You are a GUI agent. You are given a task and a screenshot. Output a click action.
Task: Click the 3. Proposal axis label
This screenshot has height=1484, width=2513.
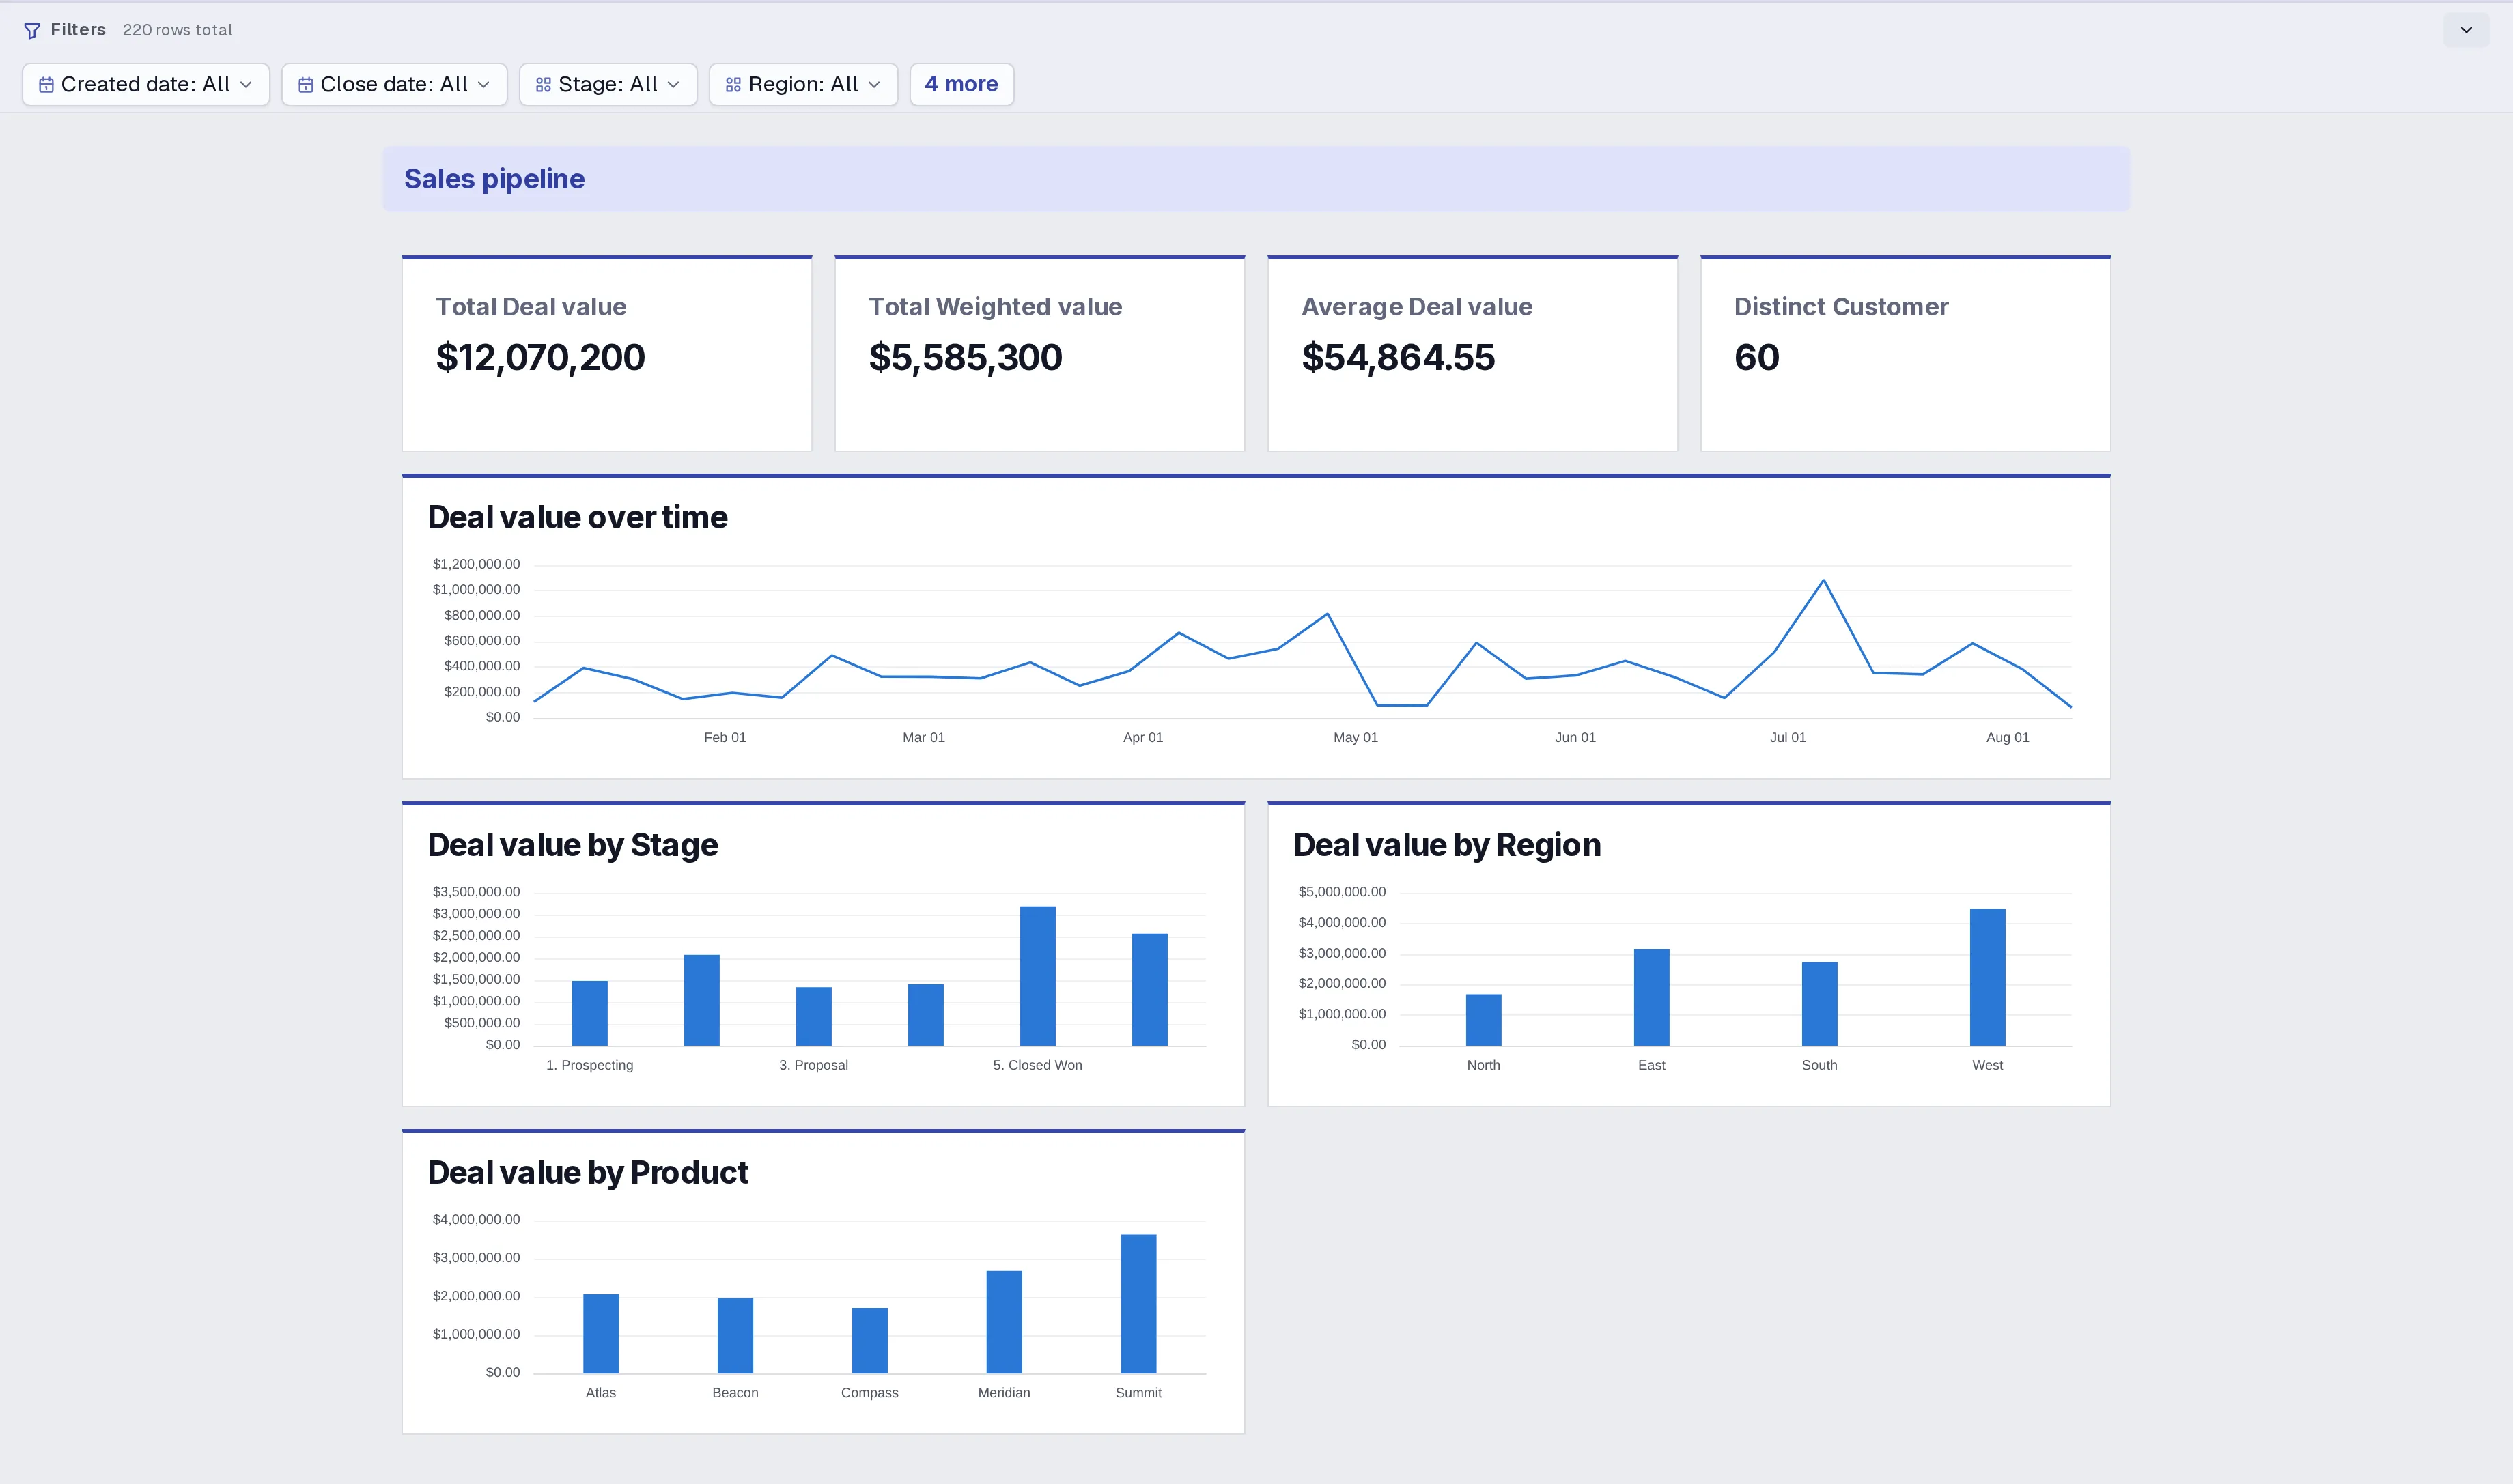pyautogui.click(x=813, y=1065)
